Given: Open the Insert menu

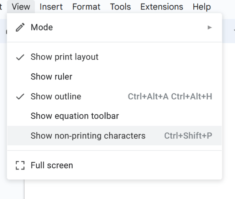Looking at the screenshot, I should (x=51, y=7).
